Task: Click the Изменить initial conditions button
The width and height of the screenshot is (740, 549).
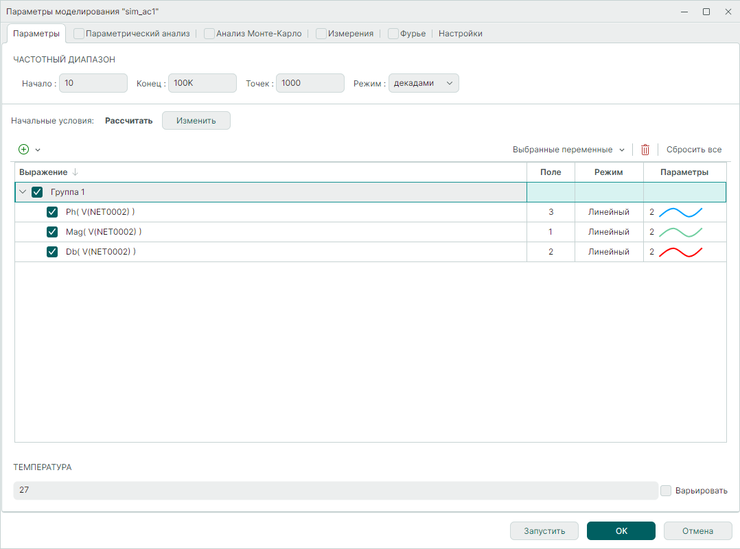Action: (196, 121)
